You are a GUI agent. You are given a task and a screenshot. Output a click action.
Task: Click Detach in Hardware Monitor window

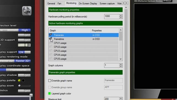point(168,1)
